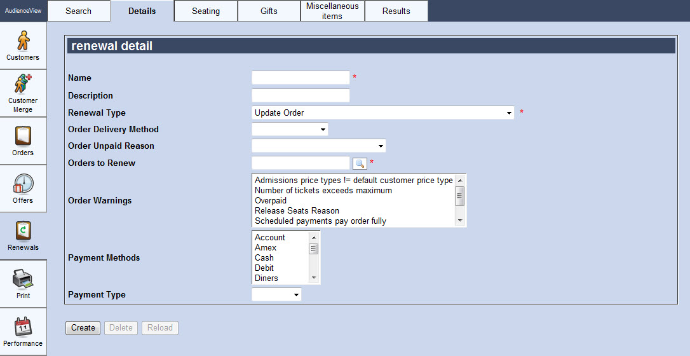
Task: Click Order Warnings list scroll down arrow
Action: coord(460,221)
